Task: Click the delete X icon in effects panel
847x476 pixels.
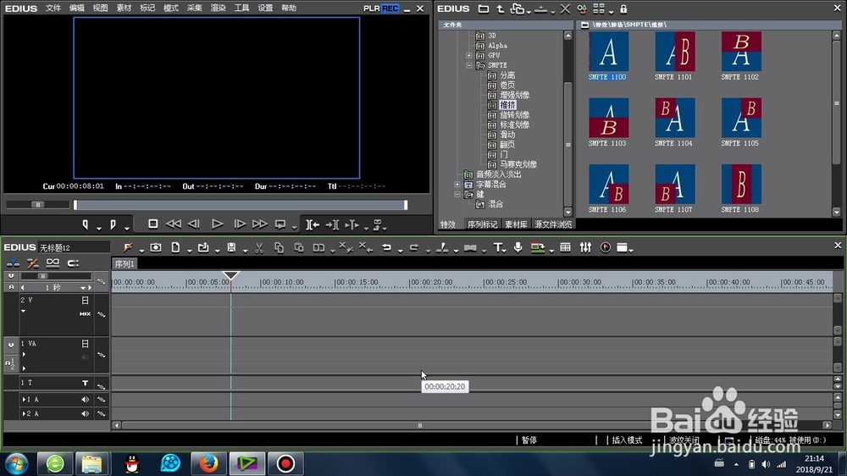Action: point(565,8)
